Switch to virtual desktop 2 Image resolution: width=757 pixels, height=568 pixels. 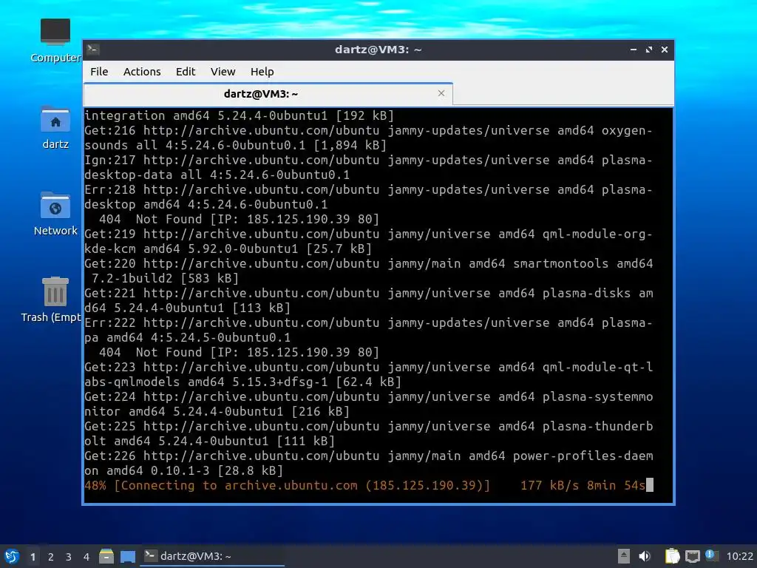coord(51,557)
